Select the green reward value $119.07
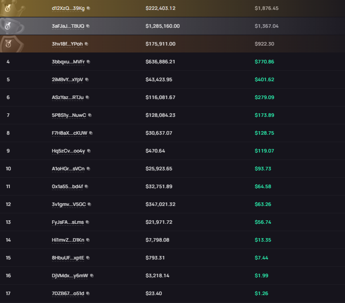Screen dimensions: 345x303 264,151
